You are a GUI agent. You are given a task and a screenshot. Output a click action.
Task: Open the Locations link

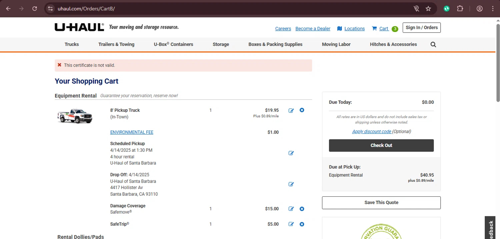tap(355, 29)
